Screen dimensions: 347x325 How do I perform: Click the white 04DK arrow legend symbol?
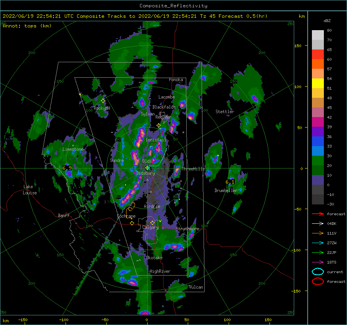(x=318, y=224)
